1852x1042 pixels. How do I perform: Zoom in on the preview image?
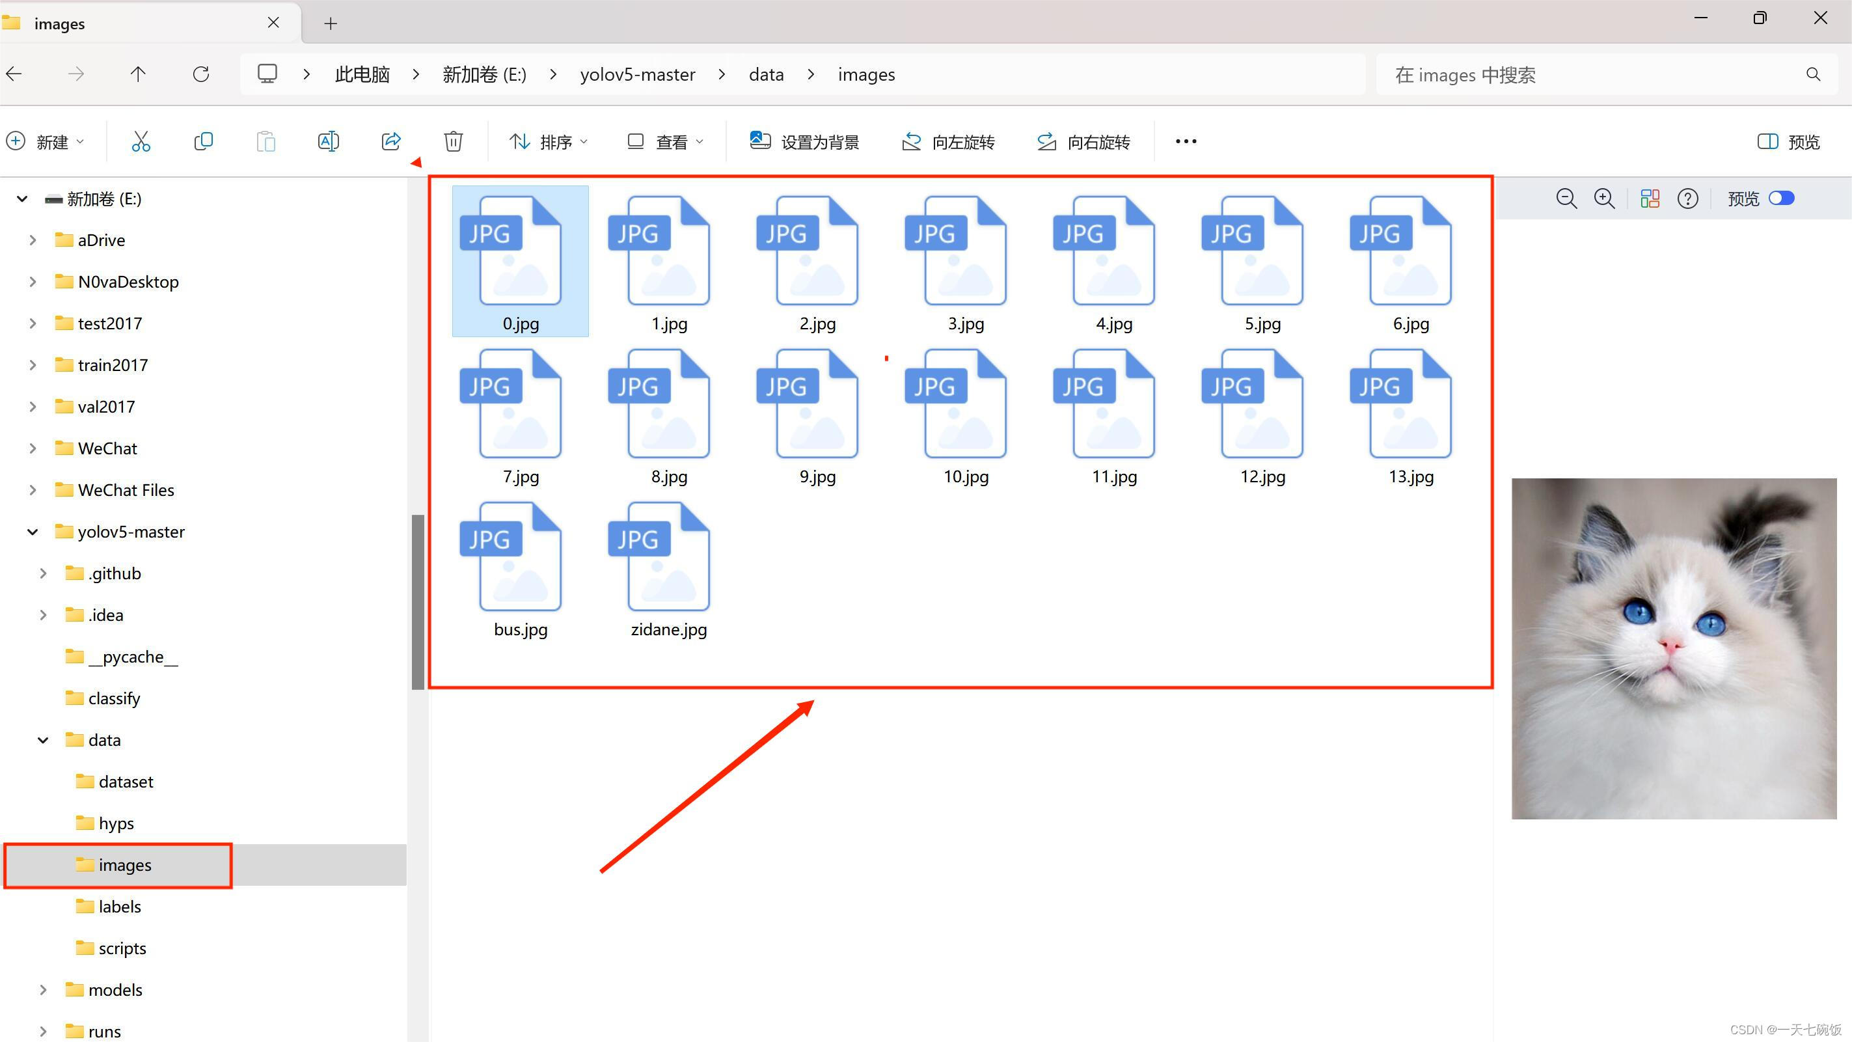[1604, 199]
